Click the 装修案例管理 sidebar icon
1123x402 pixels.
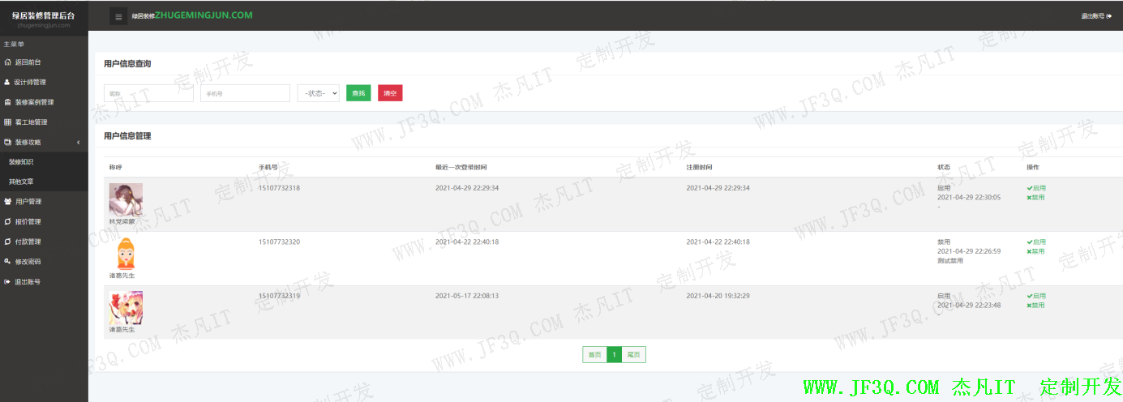click(x=7, y=102)
